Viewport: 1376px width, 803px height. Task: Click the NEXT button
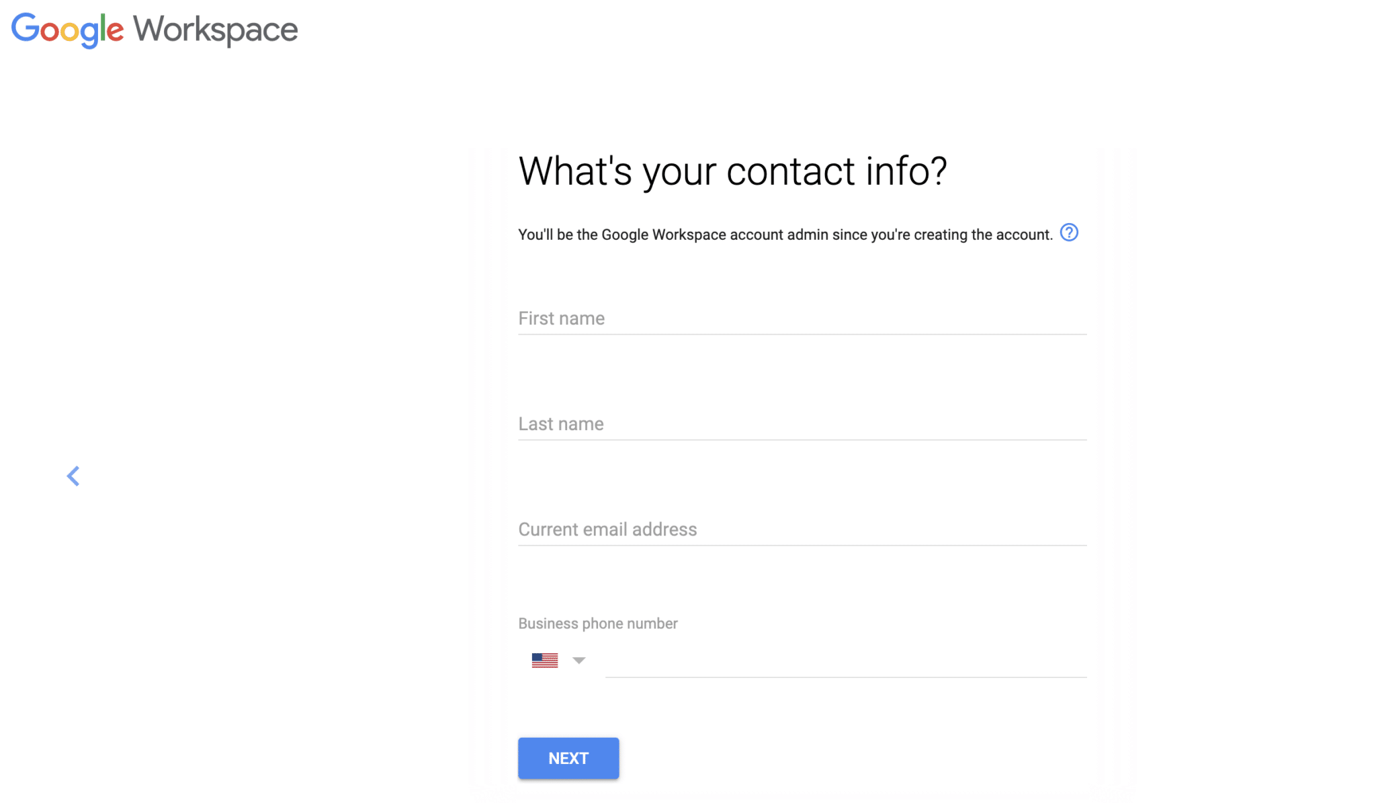click(568, 758)
